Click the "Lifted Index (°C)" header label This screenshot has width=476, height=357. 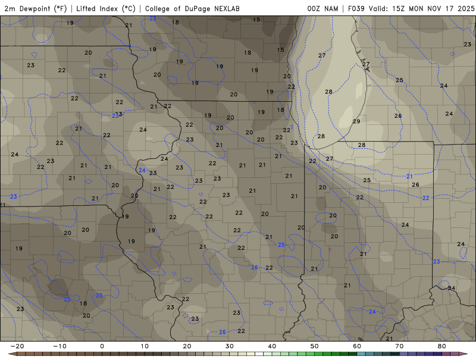tap(106, 8)
